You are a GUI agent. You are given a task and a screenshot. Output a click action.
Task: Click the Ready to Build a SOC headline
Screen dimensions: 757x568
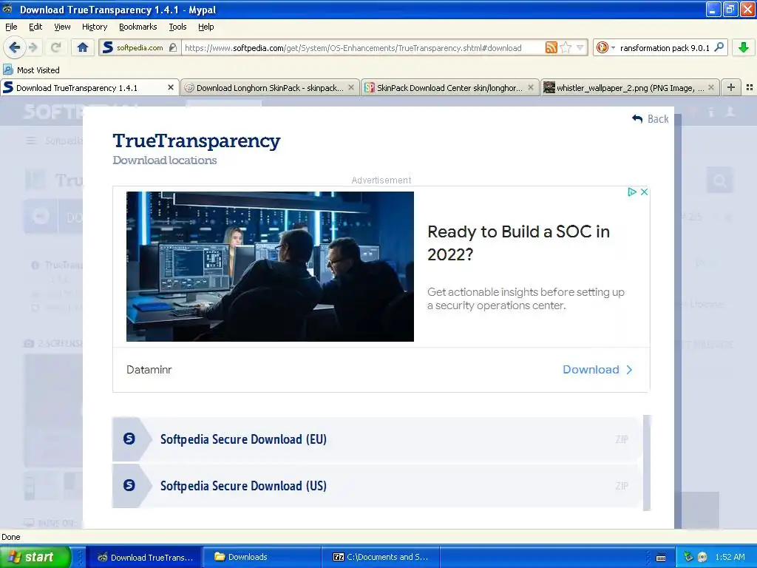tap(518, 243)
